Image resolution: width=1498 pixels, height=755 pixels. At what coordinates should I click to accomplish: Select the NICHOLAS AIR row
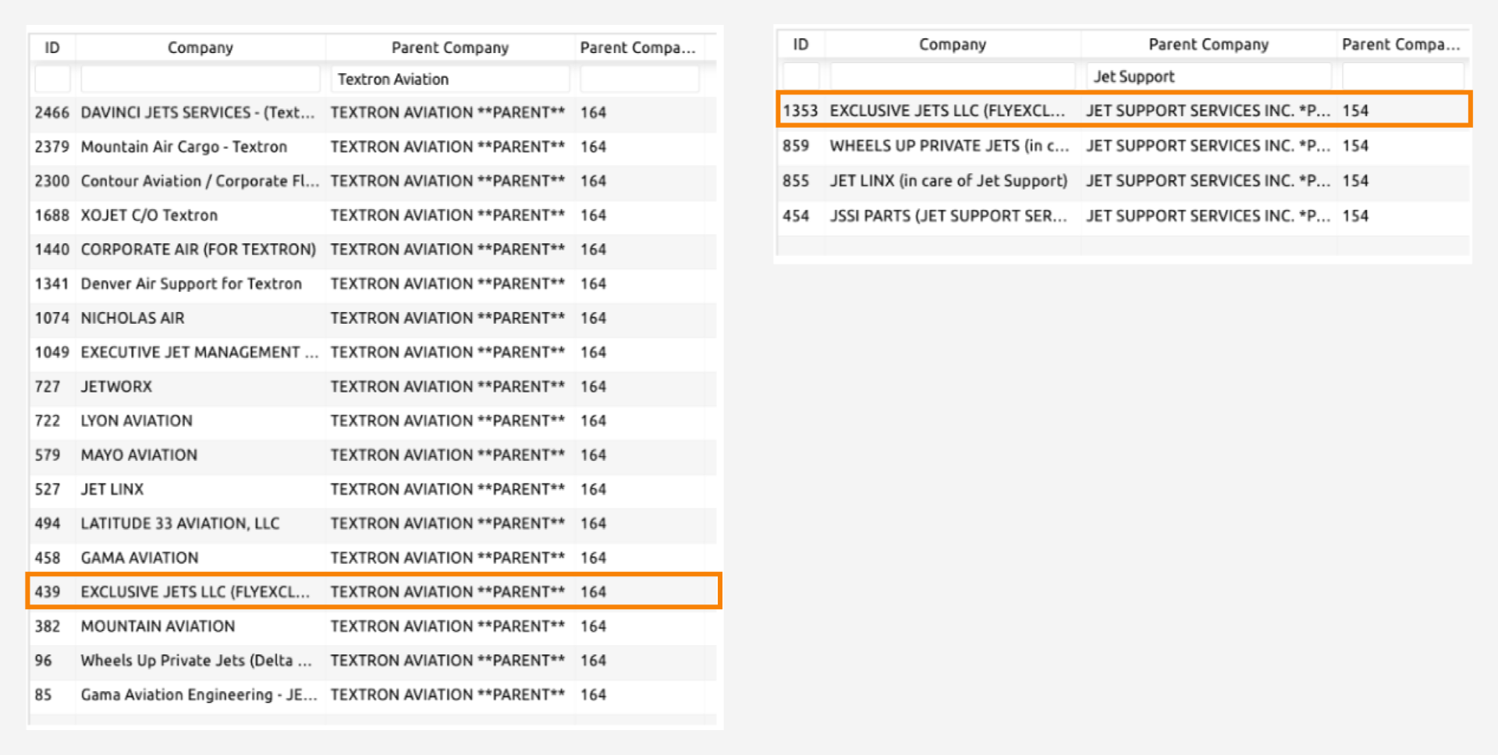coord(373,318)
